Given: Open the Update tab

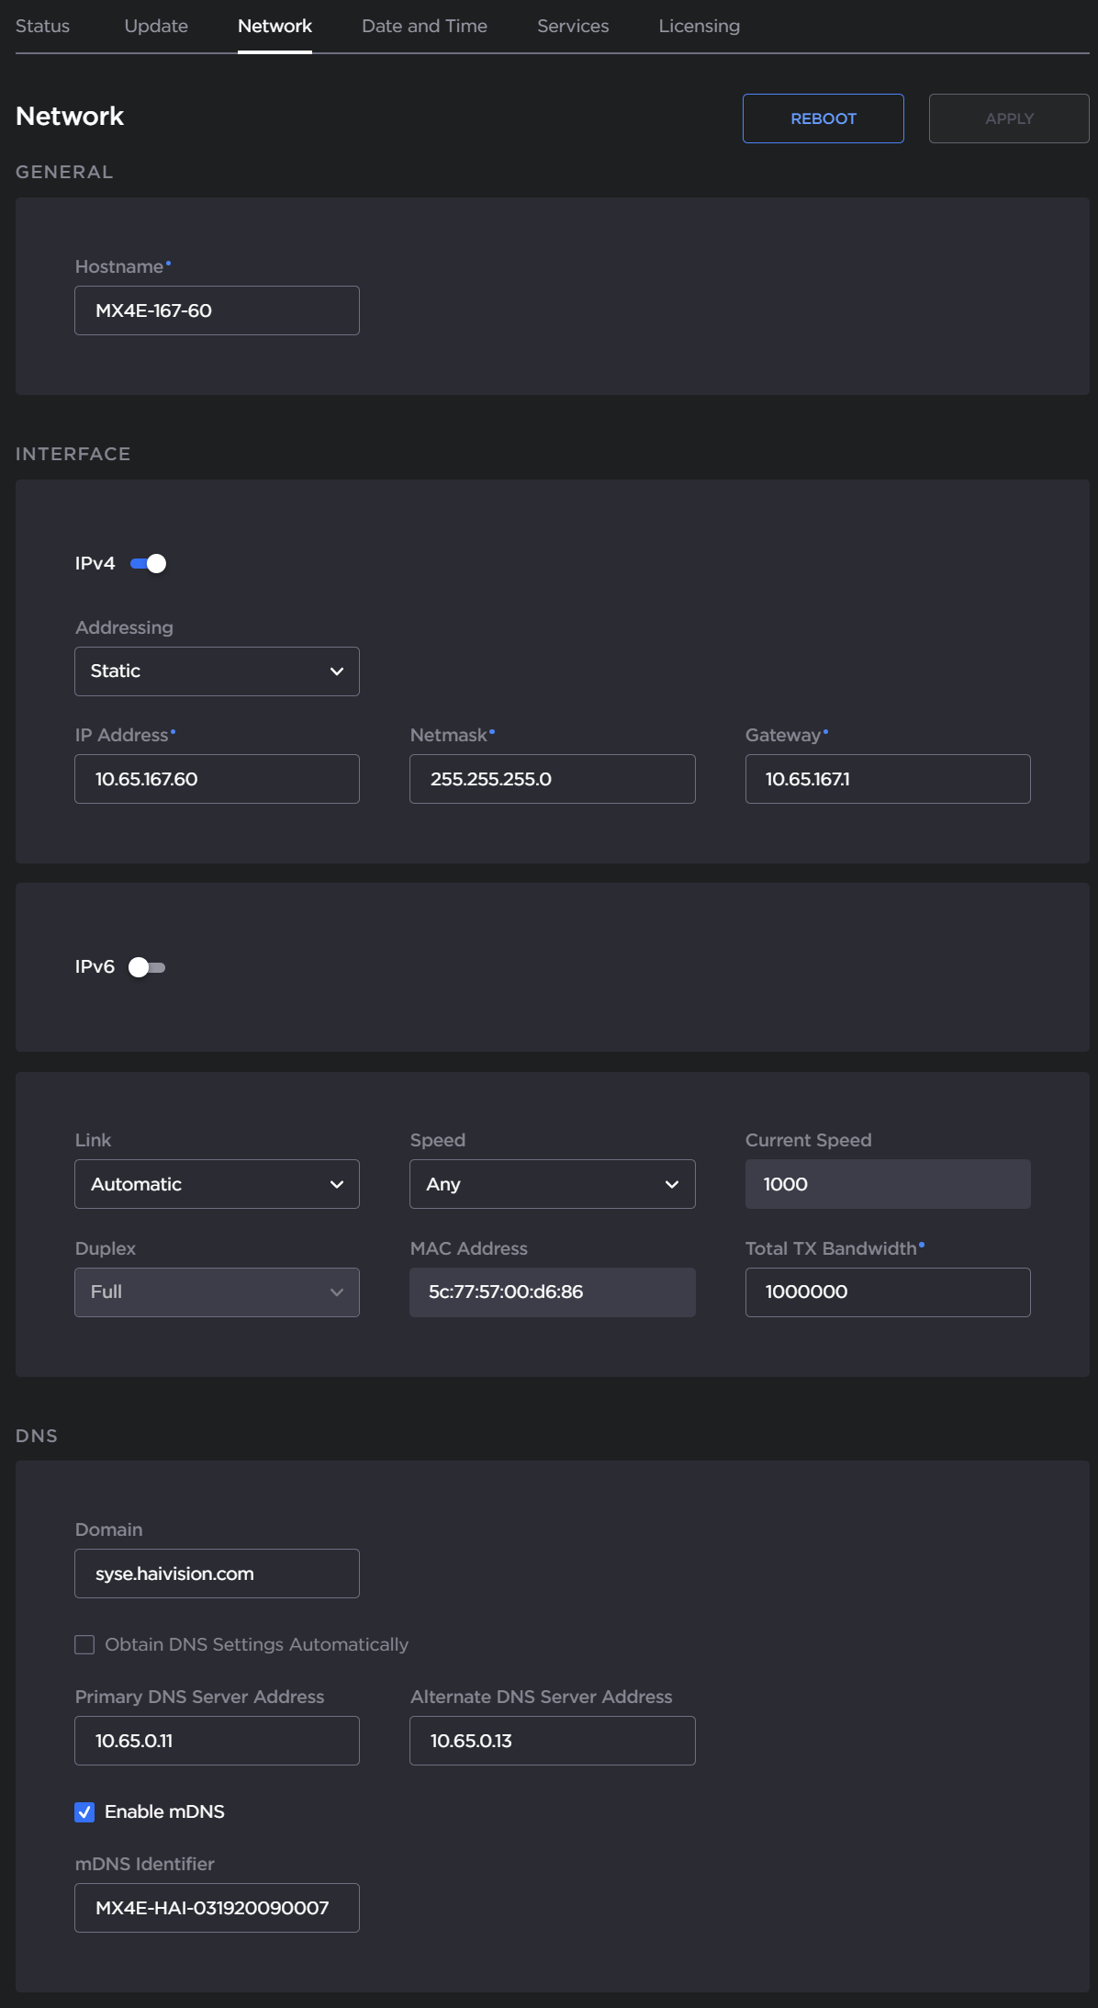Looking at the screenshot, I should [156, 26].
